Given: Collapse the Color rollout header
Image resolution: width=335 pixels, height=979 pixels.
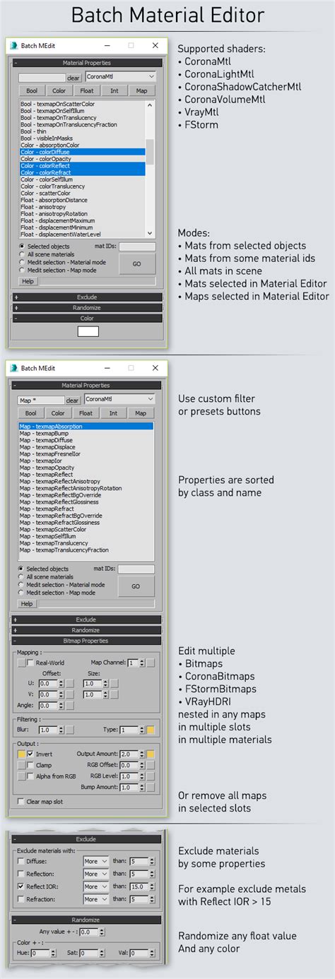Looking at the screenshot, I should [x=87, y=318].
